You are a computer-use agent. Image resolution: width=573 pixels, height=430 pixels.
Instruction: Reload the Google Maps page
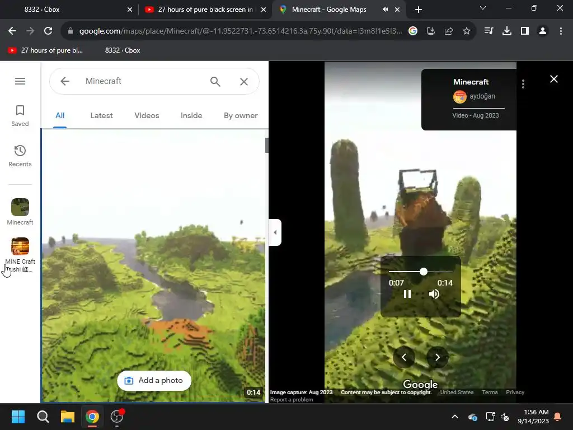click(x=48, y=31)
